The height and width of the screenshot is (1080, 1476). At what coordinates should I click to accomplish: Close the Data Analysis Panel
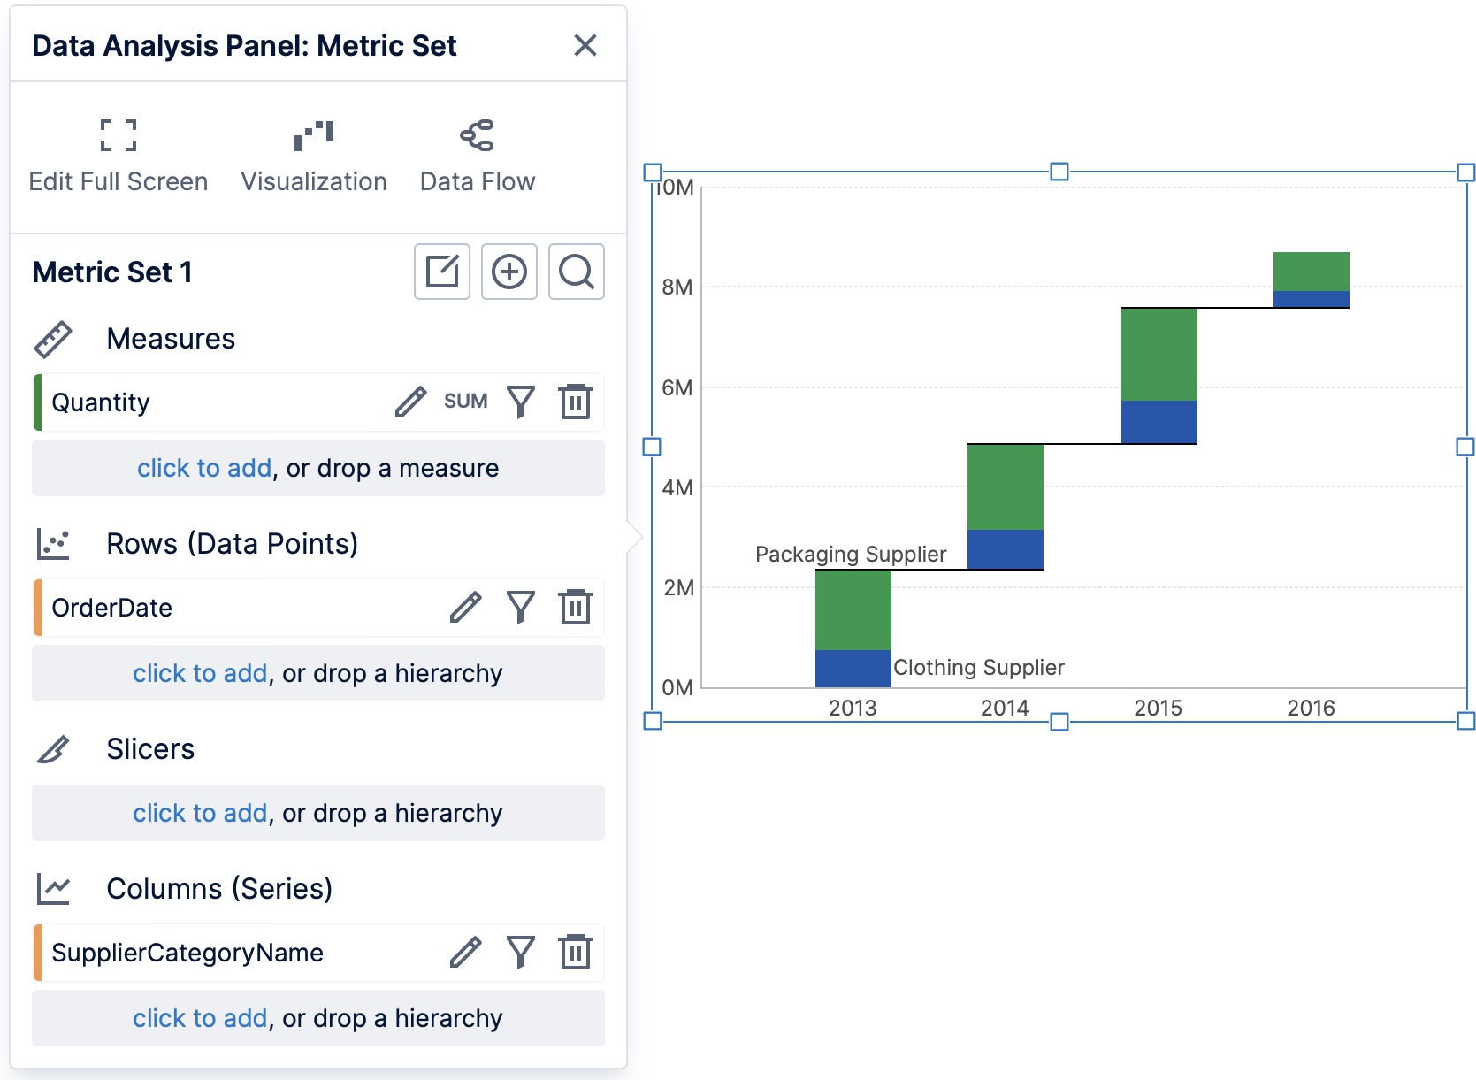[585, 45]
